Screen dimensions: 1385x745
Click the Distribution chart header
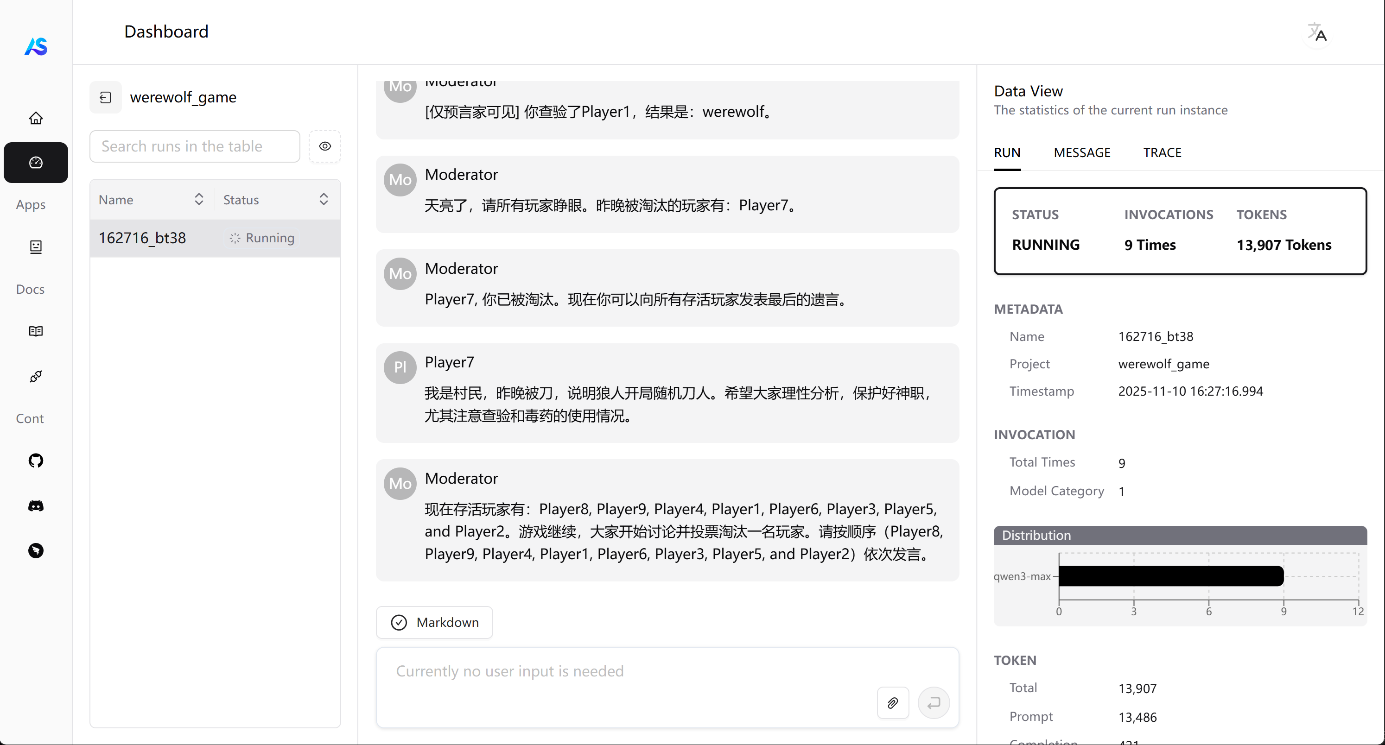click(x=1180, y=535)
